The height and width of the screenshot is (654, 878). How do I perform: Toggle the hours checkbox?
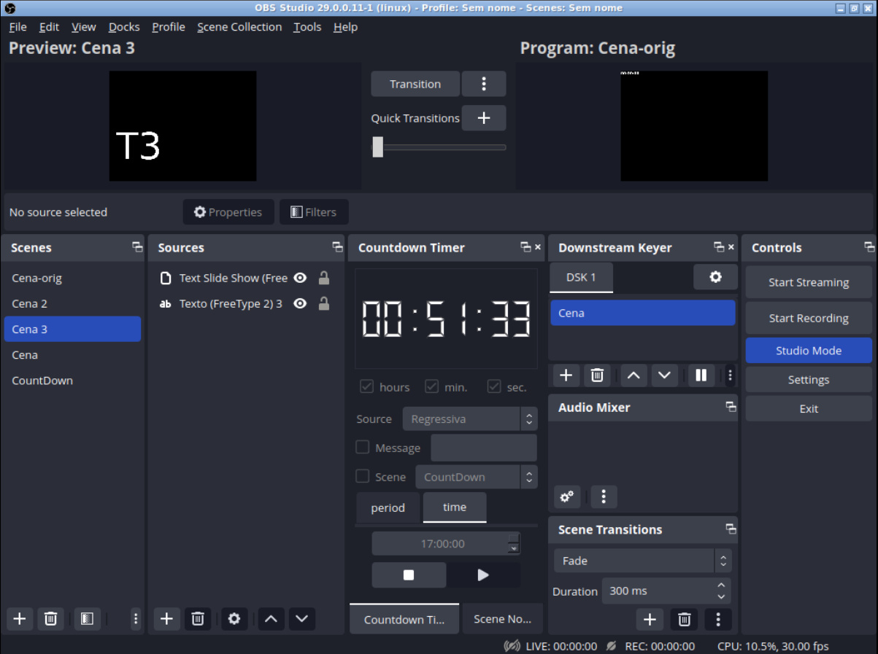(366, 386)
